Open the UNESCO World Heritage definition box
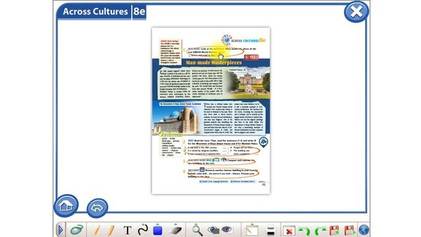421x237 pixels. point(170,52)
